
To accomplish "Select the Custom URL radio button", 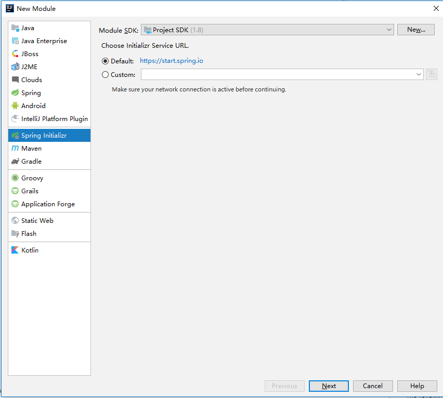I will point(105,74).
